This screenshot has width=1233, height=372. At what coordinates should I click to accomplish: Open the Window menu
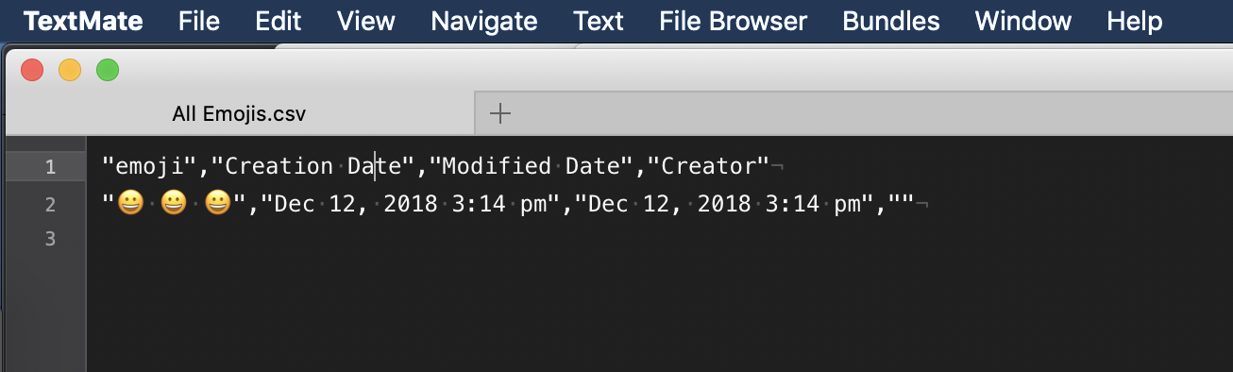(x=1023, y=21)
